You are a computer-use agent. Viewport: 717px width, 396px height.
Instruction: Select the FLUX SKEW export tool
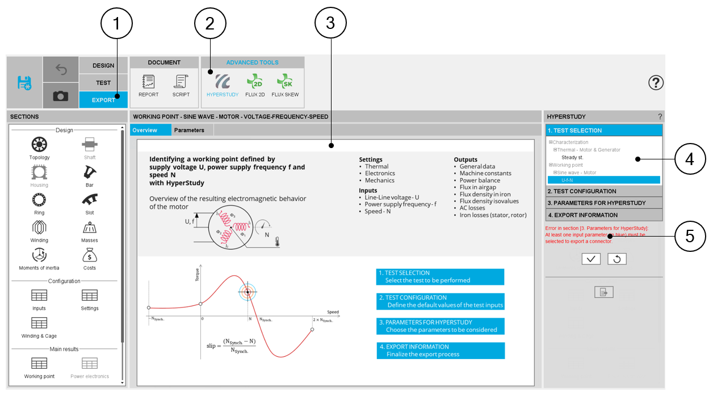pos(285,86)
